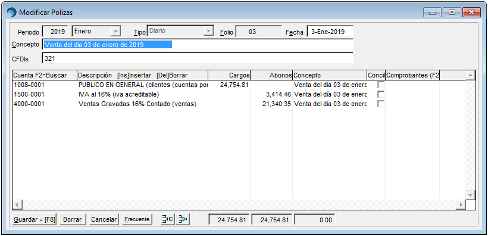Click the insert-row icon beside Frecuente
Viewport: 488px width, 236px height.
(168, 219)
